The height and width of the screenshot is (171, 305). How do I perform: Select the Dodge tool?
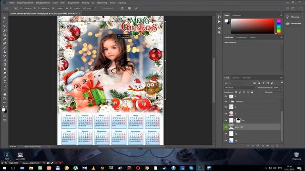pos(5,73)
